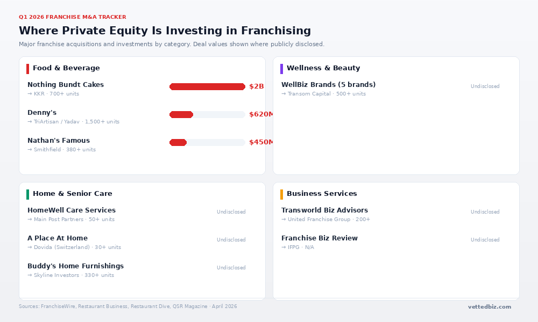Open the Nathan's Famous deal entry
The width and height of the screenshot is (538, 322).
pyautogui.click(x=59, y=140)
